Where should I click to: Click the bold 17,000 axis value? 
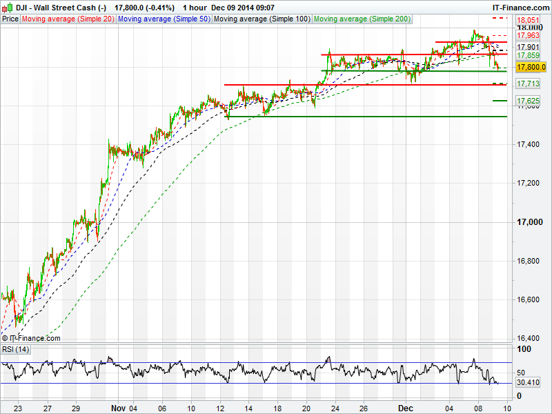[529, 222]
